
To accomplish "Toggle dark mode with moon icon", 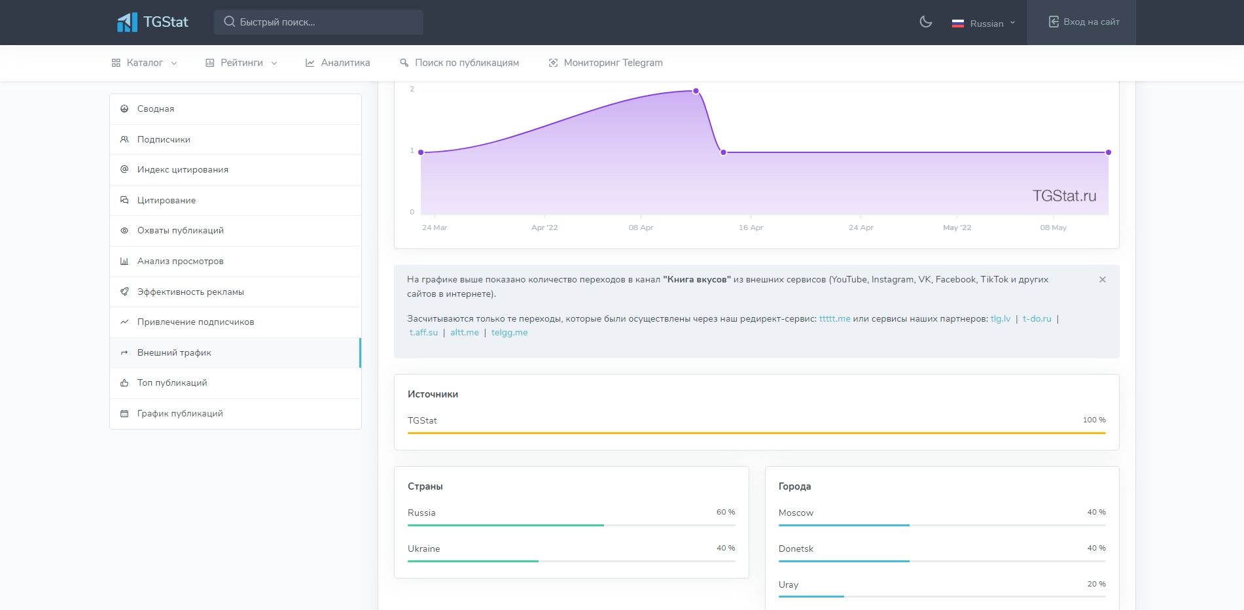I will pos(925,22).
